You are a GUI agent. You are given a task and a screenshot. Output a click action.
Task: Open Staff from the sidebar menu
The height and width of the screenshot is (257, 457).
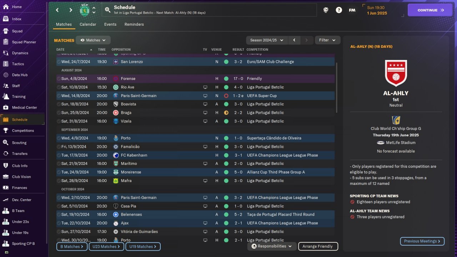tap(23, 86)
